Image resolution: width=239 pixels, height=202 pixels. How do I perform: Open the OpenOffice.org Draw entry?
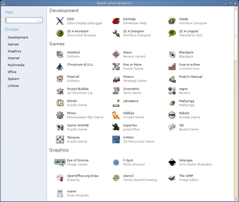(x=77, y=178)
